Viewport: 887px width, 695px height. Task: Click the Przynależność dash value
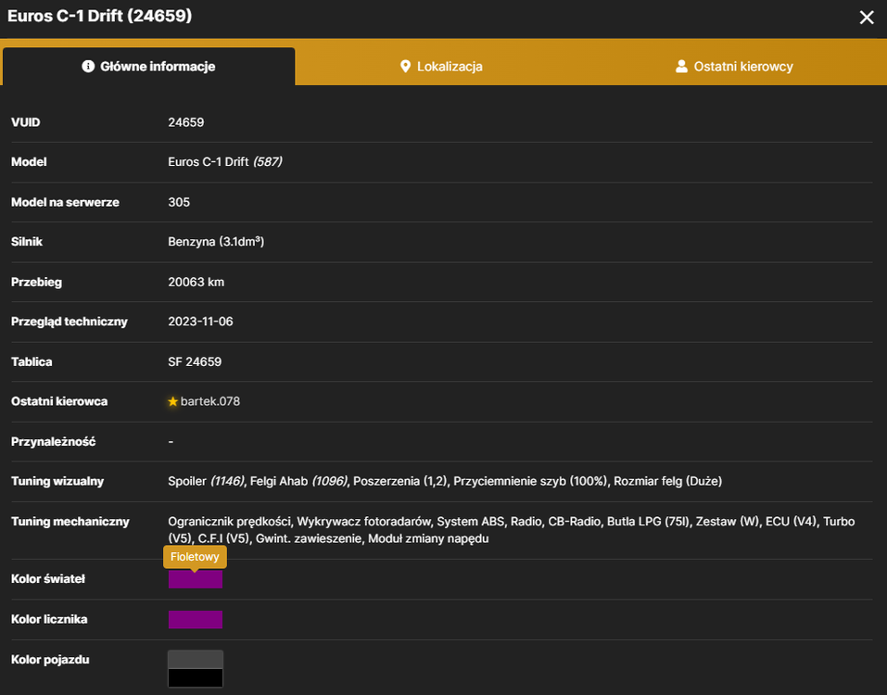click(x=171, y=442)
